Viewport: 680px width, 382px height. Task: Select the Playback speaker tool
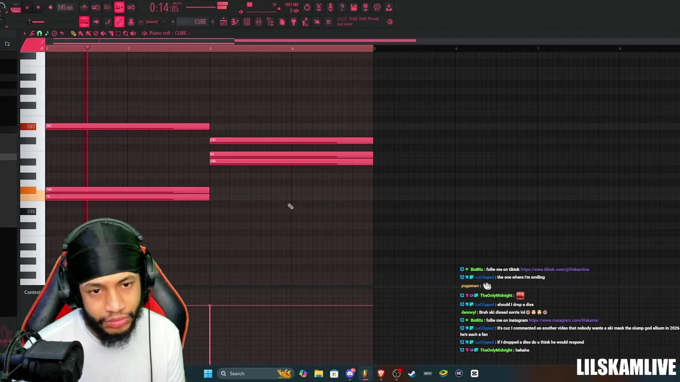pos(133,33)
